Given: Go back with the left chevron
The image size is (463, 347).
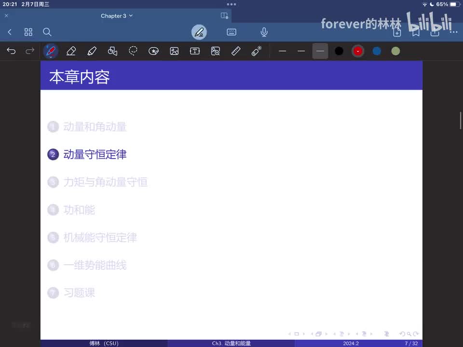Looking at the screenshot, I should 10,32.
